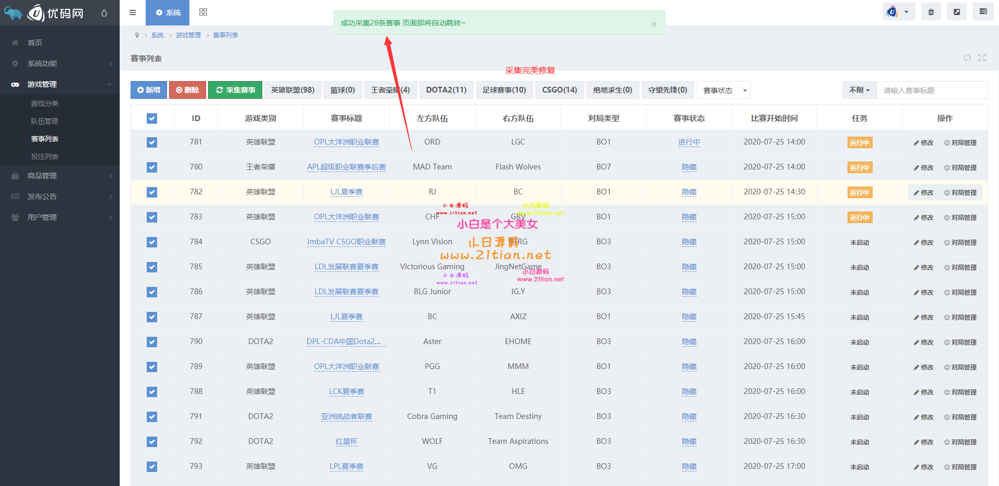Uncheck the checkbox for row ID 781
Viewport: 999px width, 486px height.
click(x=152, y=142)
